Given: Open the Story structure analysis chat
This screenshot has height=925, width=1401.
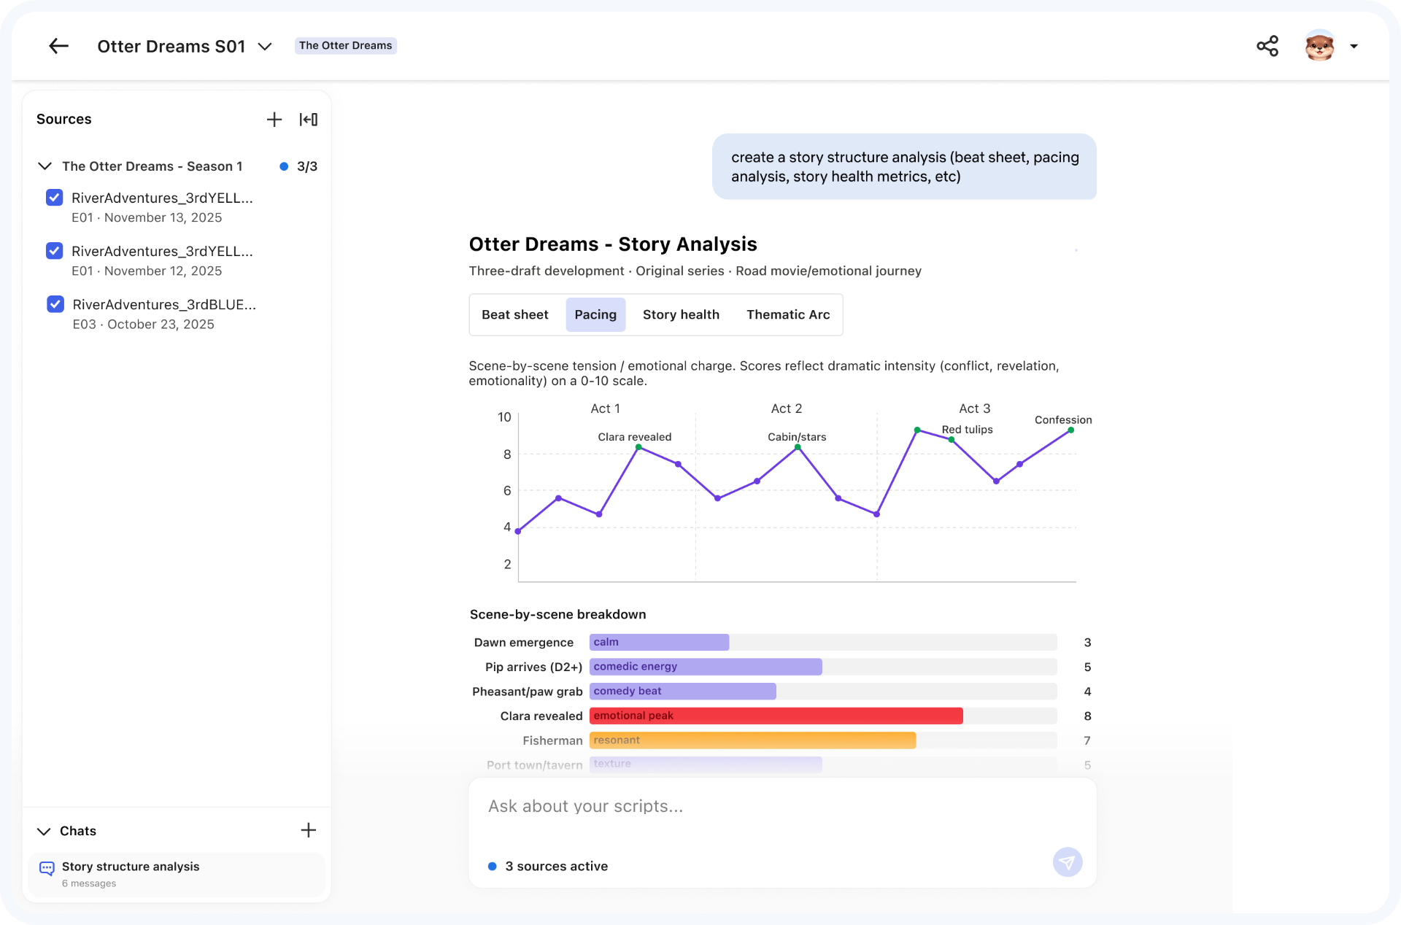Looking at the screenshot, I should 177,874.
